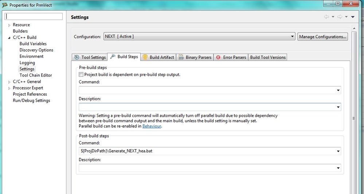Open the Configuration dropdown
The height and width of the screenshot is (194, 364).
199,36
